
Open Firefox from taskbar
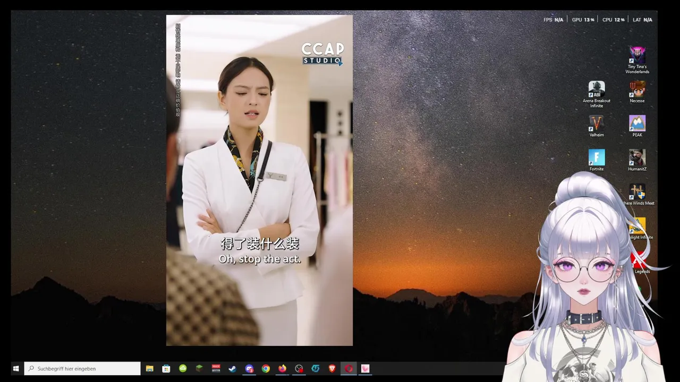pos(282,368)
